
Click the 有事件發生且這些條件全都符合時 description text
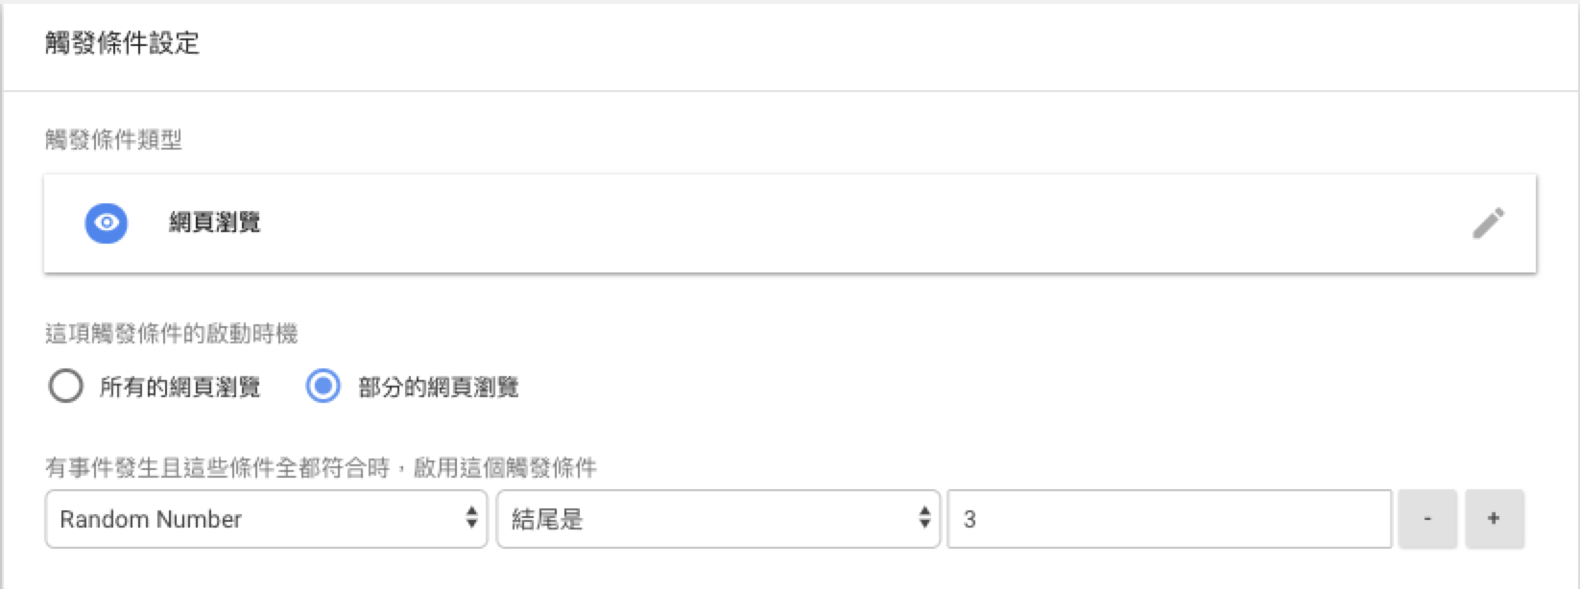217,468
